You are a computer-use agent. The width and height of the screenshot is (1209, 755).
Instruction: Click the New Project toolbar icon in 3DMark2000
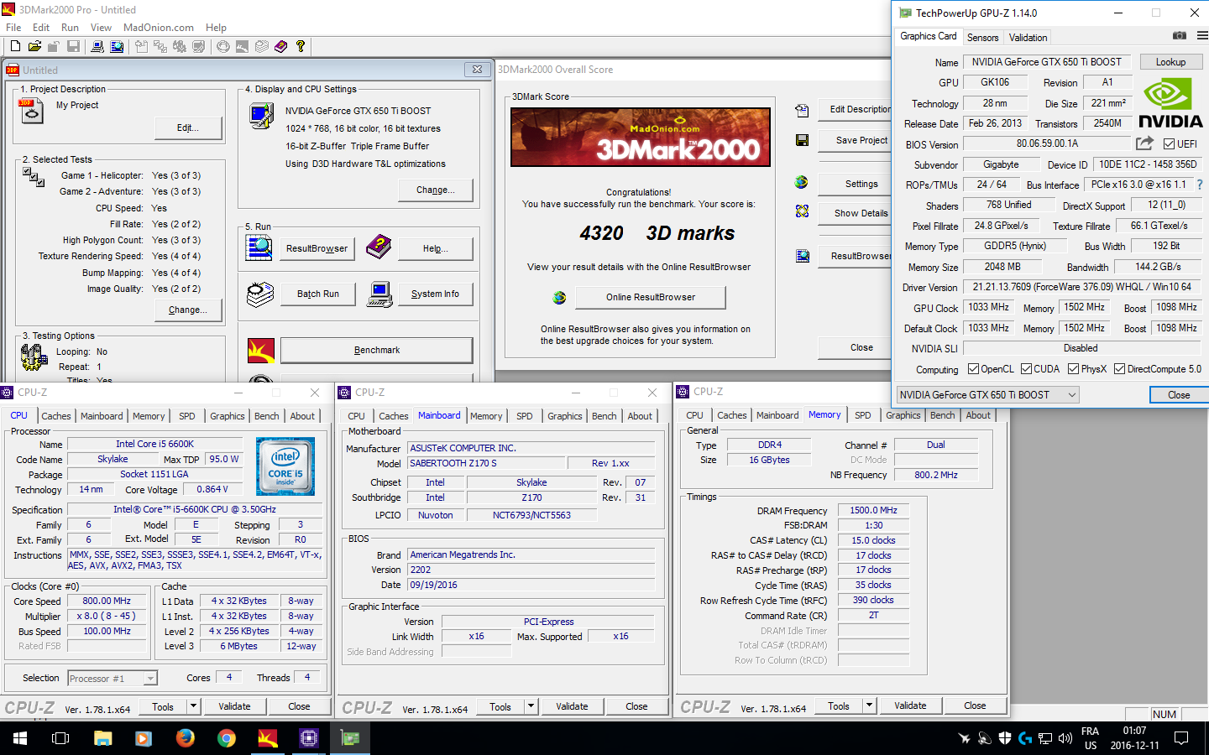coord(14,47)
